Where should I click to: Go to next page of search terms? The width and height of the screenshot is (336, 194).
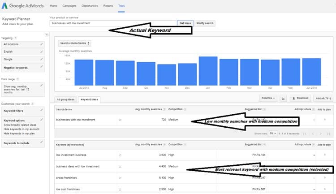[321, 134]
